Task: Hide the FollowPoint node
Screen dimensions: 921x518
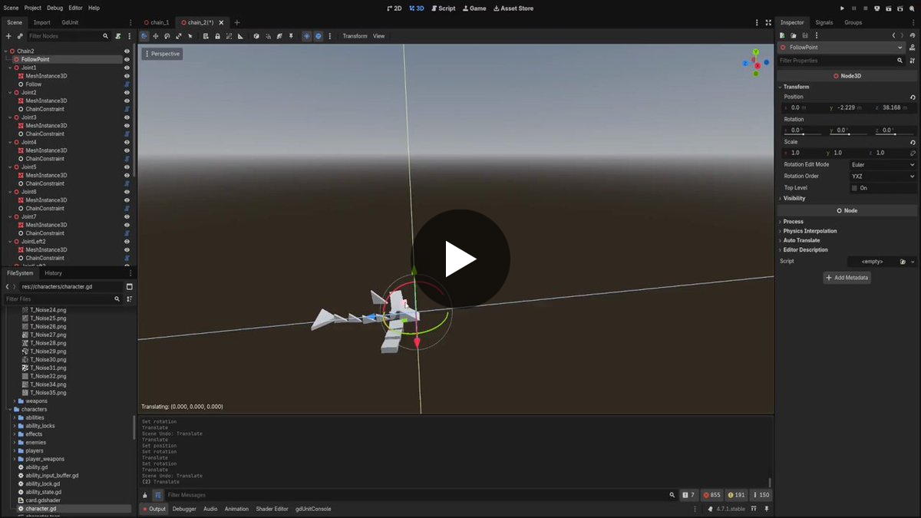Action: point(127,59)
